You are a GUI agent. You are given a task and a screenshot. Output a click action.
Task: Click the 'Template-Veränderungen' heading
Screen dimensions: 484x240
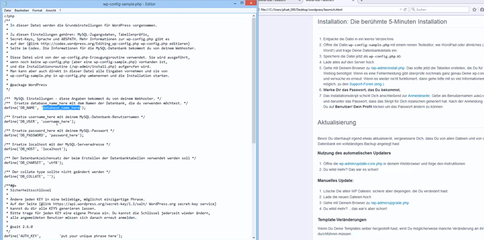coord(342,220)
